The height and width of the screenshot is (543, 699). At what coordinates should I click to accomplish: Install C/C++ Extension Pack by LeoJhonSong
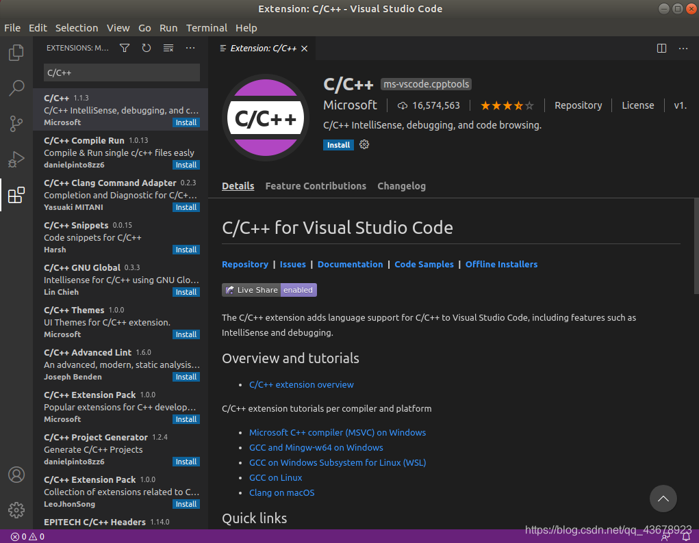point(186,504)
